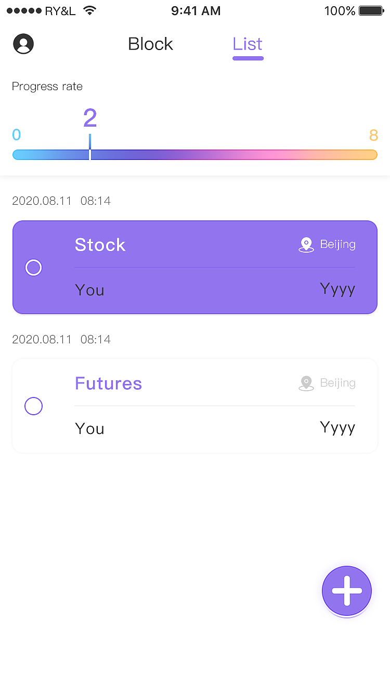Viewport: 390px width, 695px height.
Task: Open the user profile icon
Action: [23, 44]
